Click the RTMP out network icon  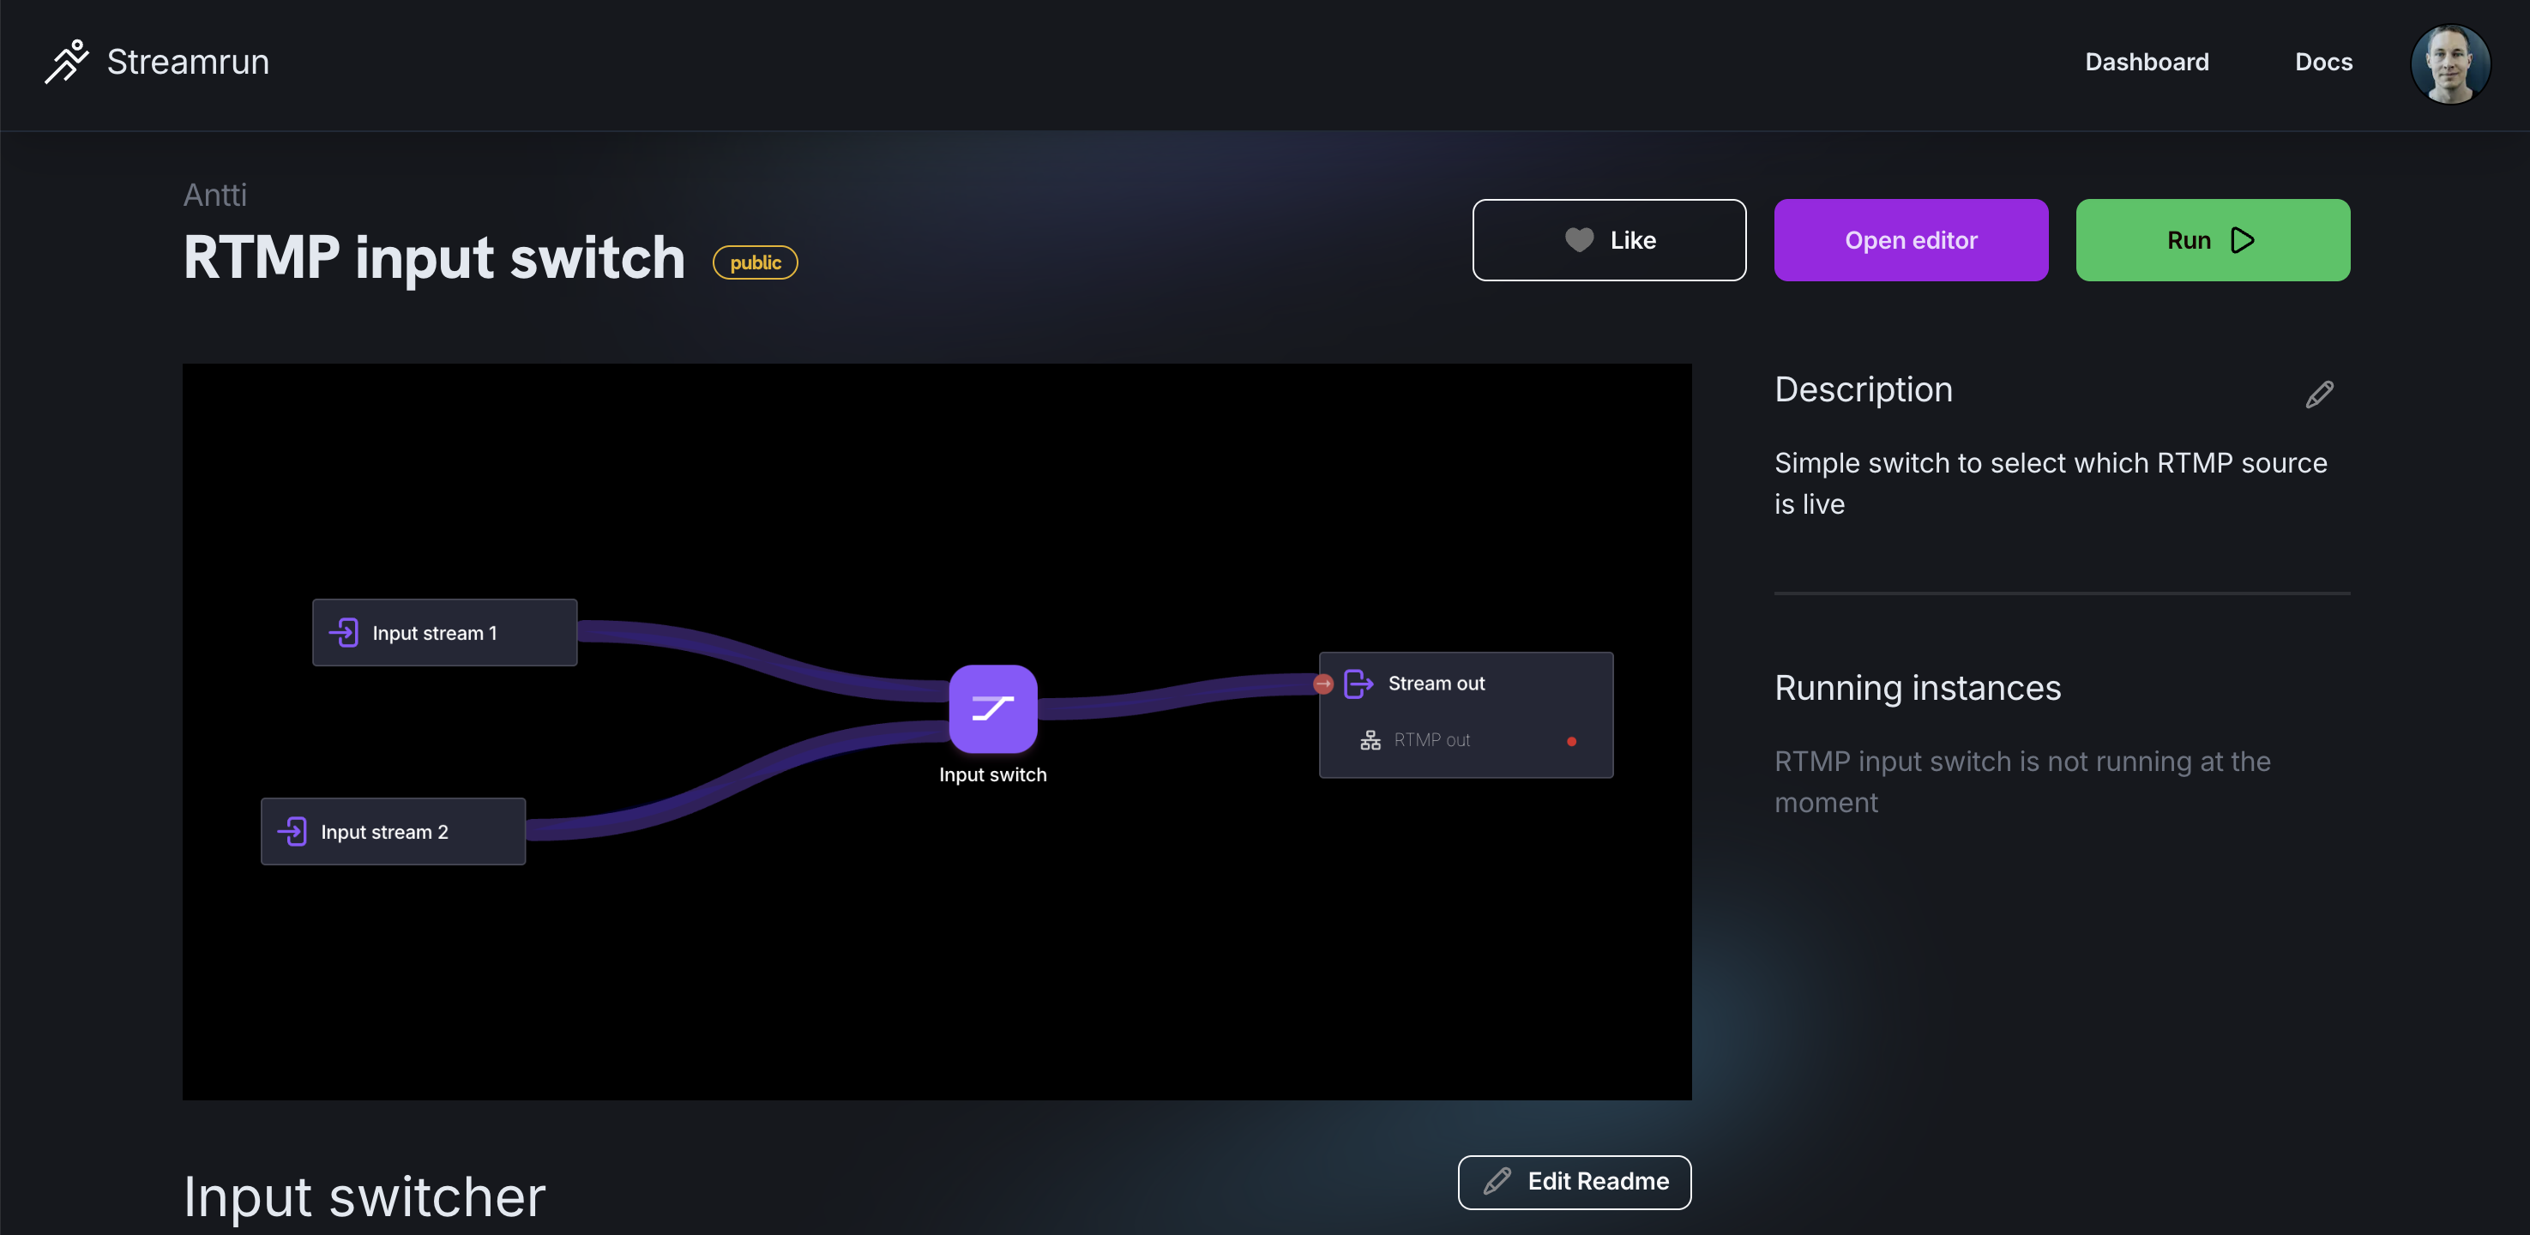tap(1370, 740)
